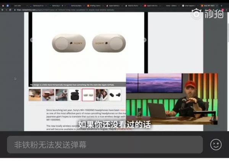This screenshot has height=161, width=229.
Task: Open thumbnail with case on pink background
Action: tap(48, 95)
